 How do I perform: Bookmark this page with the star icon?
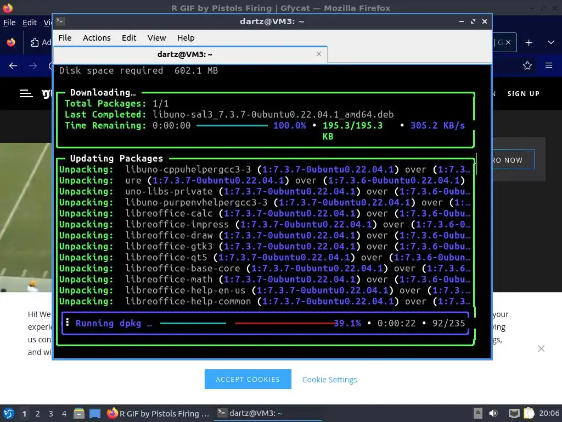click(x=527, y=66)
